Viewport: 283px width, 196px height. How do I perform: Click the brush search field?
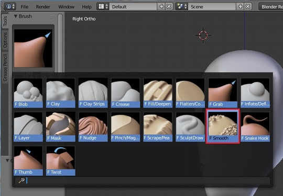[x=142, y=180]
